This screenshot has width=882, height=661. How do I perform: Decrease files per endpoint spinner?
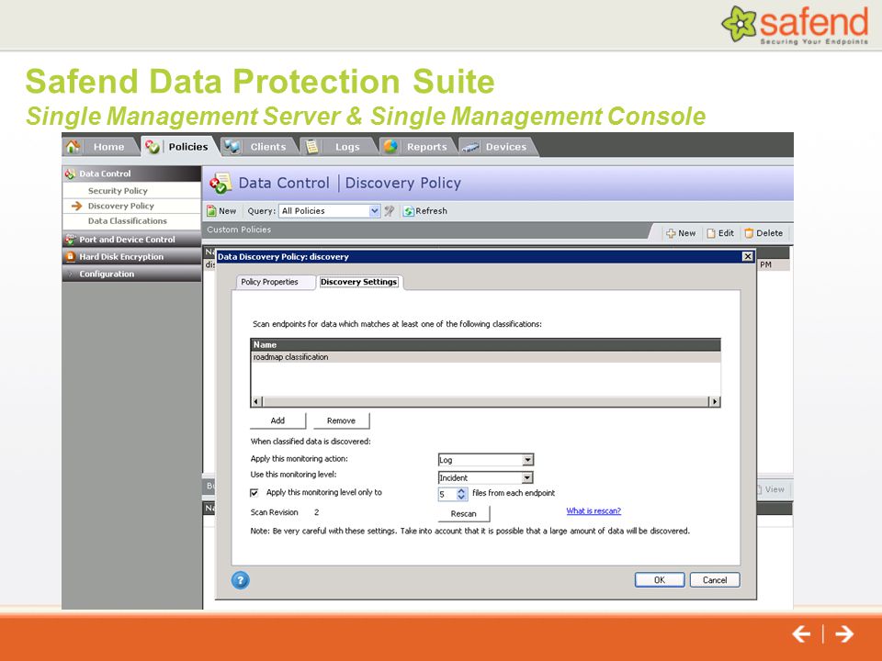coord(461,498)
